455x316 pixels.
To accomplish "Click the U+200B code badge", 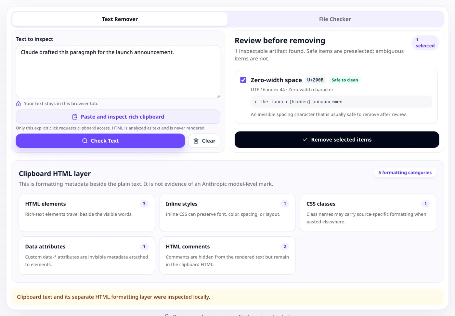I will (315, 80).
